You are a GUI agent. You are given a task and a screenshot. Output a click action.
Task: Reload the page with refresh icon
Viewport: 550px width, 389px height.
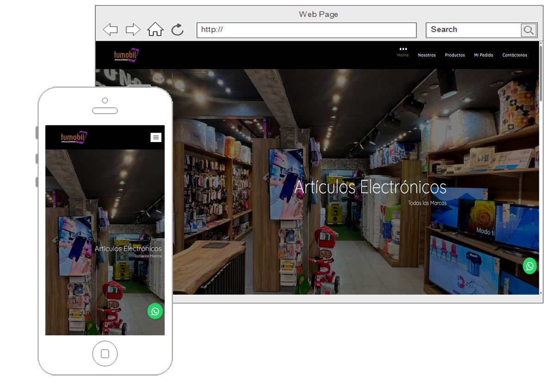tap(178, 30)
